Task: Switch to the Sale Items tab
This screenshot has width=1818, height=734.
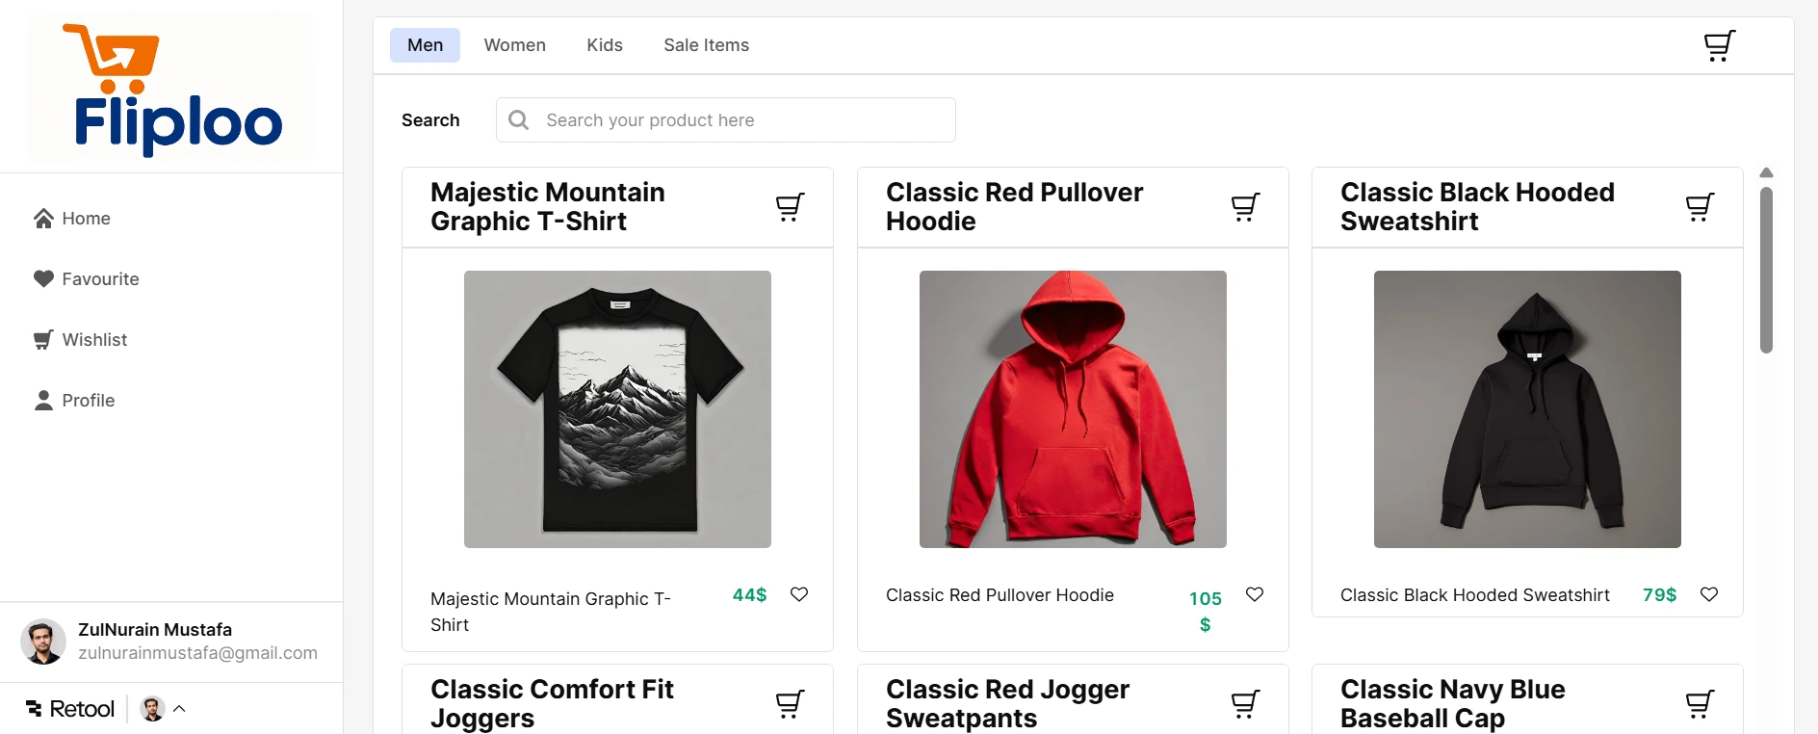Action: (x=705, y=44)
